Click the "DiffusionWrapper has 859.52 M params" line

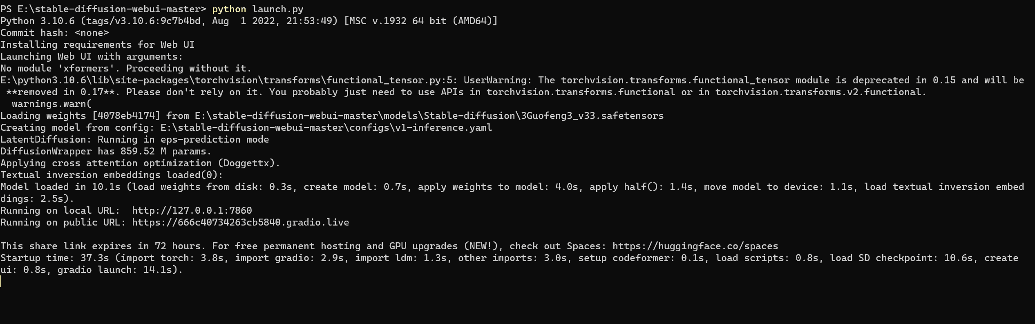(106, 151)
